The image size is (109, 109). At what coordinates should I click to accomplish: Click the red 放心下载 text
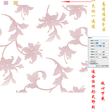103,91
